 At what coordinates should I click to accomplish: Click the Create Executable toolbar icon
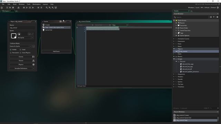(x=18, y=8)
